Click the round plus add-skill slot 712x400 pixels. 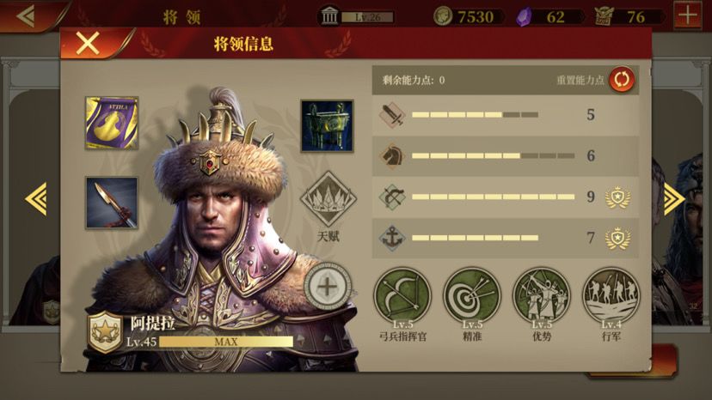point(328,287)
